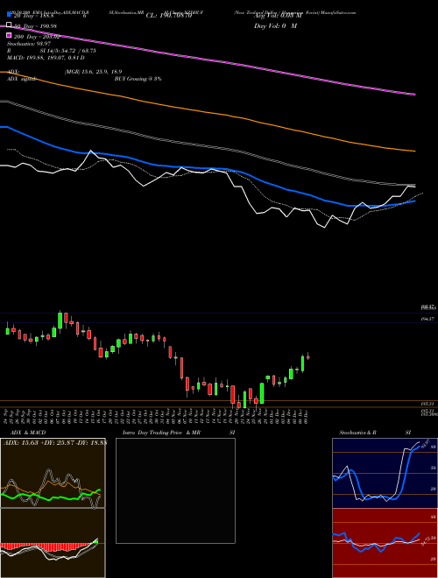This screenshot has width=438, height=578.
Task: Click the 'Avg Vol: 0.03 M' label
Action: [x=278, y=16]
